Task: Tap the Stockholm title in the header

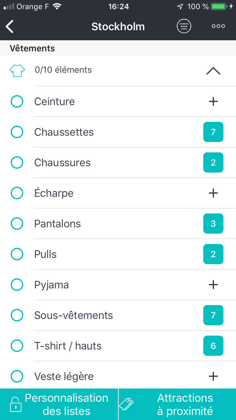Action: [118, 26]
